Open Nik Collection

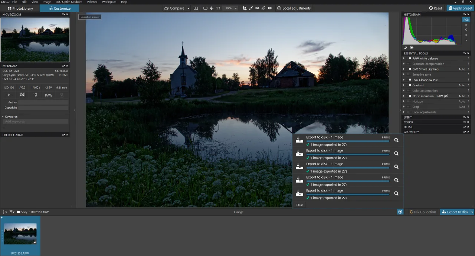(x=423, y=212)
